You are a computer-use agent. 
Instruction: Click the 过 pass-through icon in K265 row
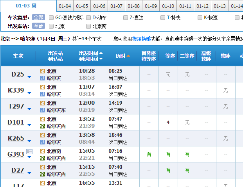pyautogui.click(x=42, y=142)
